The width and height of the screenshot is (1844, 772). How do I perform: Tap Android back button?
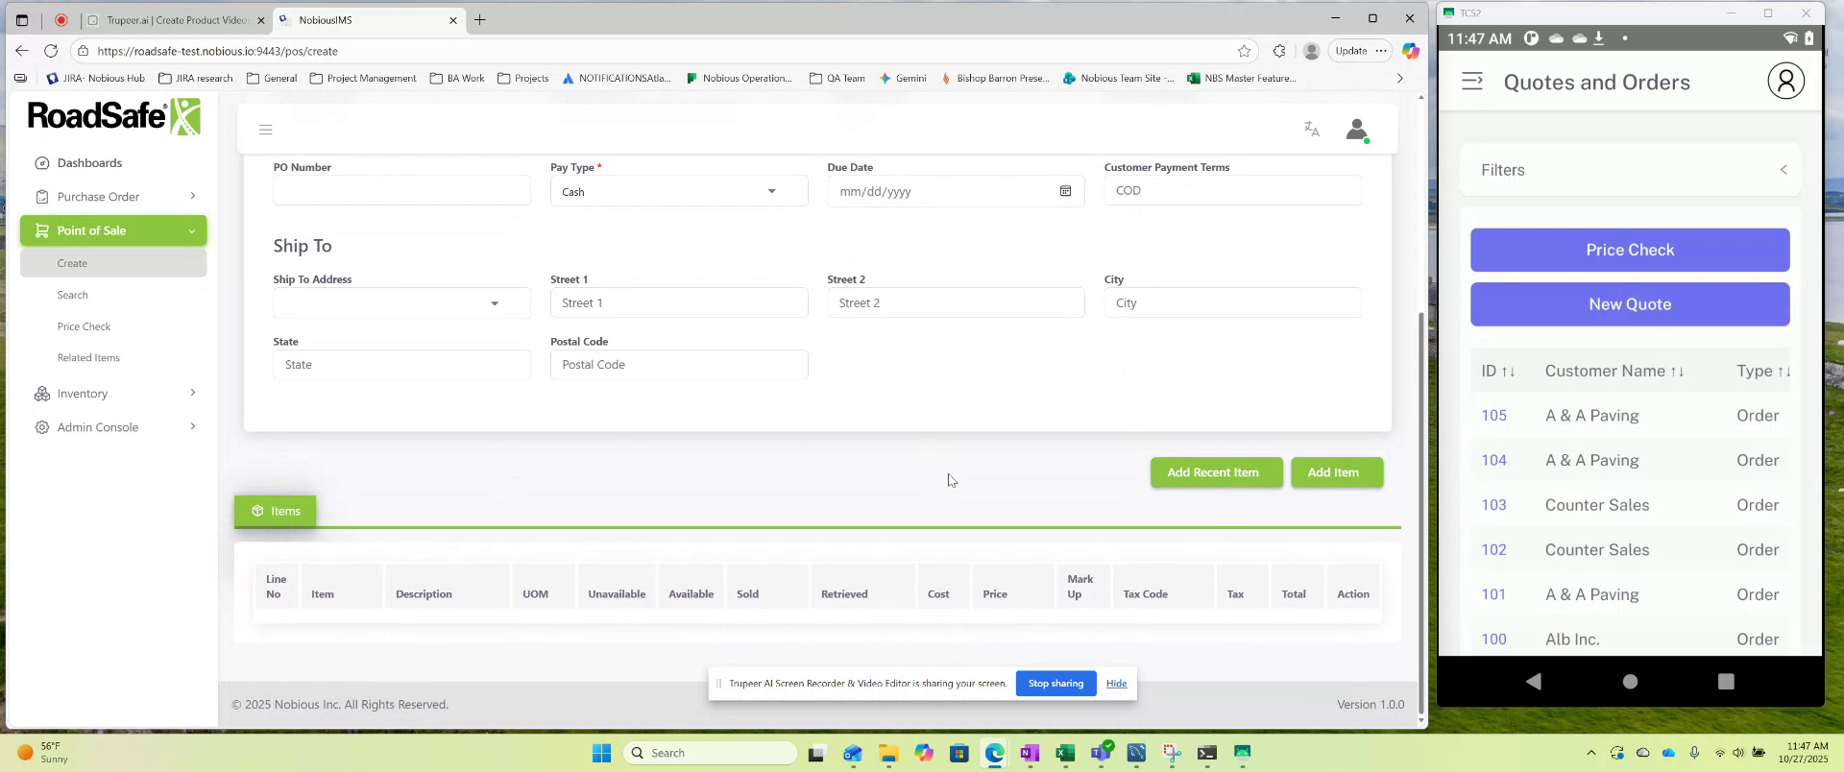[1534, 681]
